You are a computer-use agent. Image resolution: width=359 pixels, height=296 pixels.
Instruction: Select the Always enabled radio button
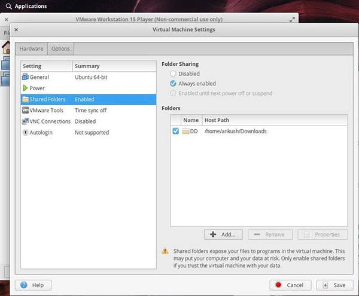pos(173,84)
